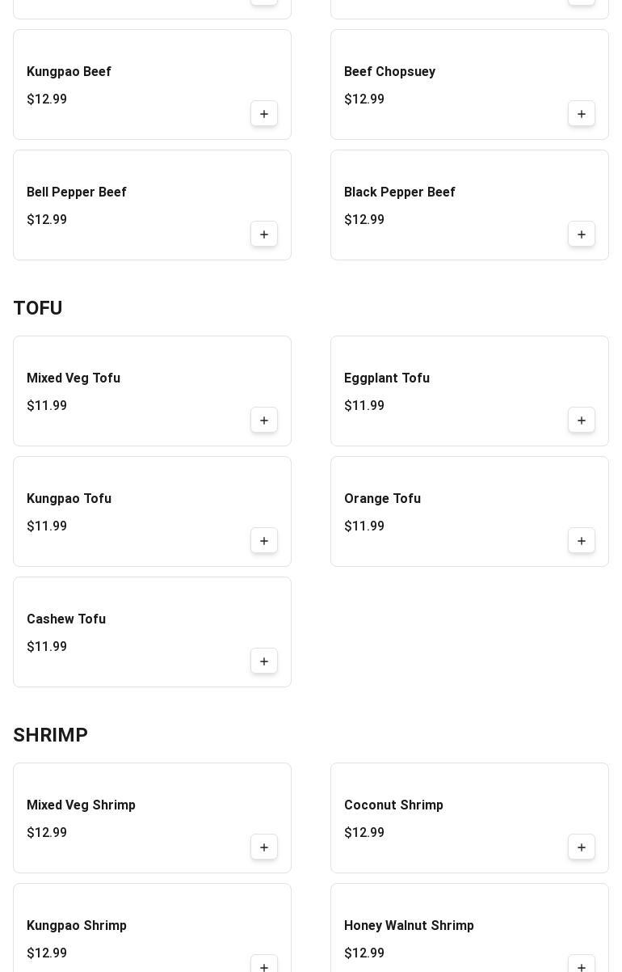Screen dimensions: 622x972
Task: Add Eggplant Tofu with the plus button
Action: click(x=582, y=420)
